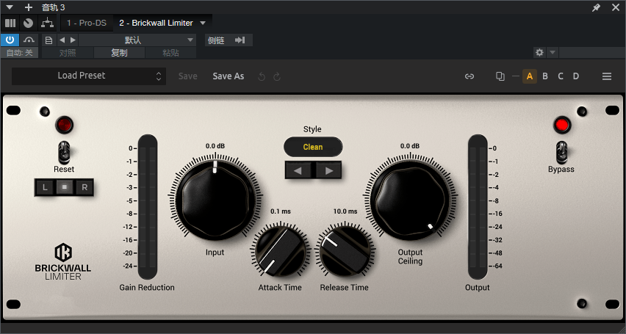This screenshot has height=334, width=626.
Task: Click the 侧链 sidechain button
Action: tap(216, 40)
